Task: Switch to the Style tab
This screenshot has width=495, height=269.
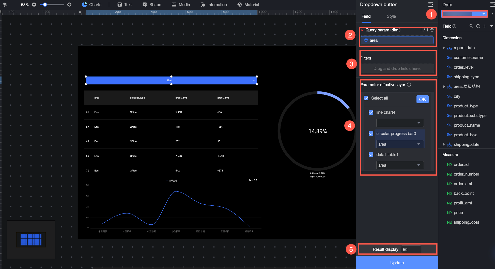Action: tap(391, 16)
